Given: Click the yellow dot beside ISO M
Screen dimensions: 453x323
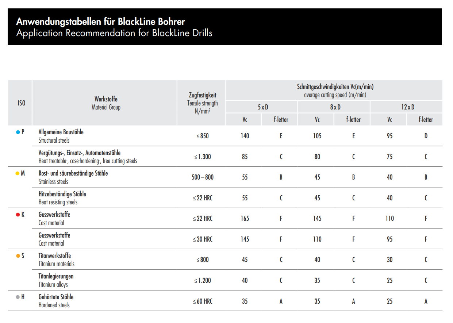Looking at the screenshot, I should (x=18, y=173).
